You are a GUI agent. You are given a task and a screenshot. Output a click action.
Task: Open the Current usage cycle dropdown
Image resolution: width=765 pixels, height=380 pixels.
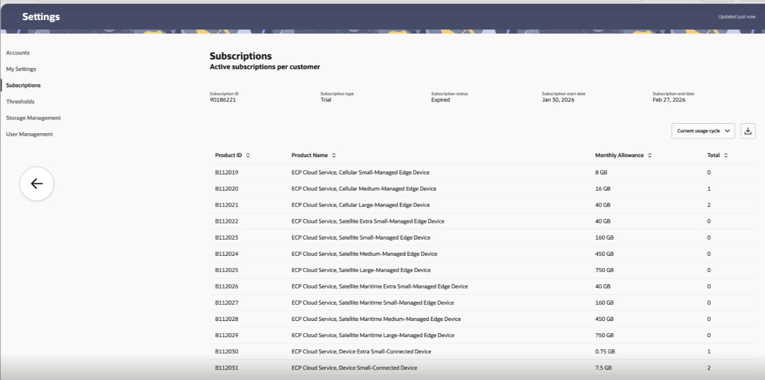coord(703,131)
